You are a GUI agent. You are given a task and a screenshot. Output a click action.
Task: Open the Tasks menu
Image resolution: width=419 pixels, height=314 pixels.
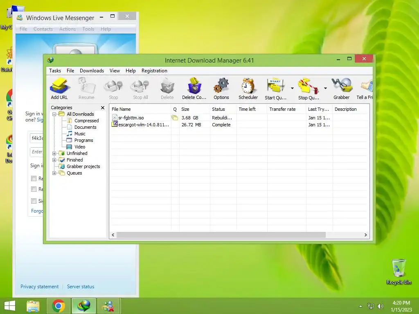pyautogui.click(x=55, y=71)
